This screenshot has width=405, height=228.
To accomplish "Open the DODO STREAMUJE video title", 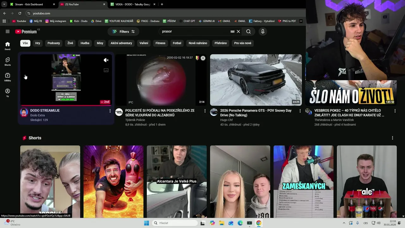I will (45, 111).
